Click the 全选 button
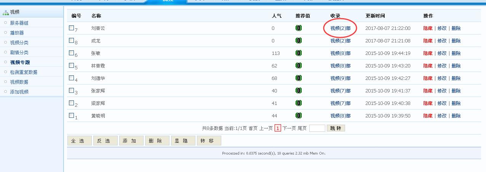The height and width of the screenshot is (172, 486). [79, 141]
